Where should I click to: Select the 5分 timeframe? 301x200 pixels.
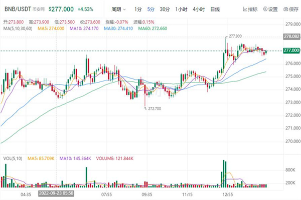(151, 9)
